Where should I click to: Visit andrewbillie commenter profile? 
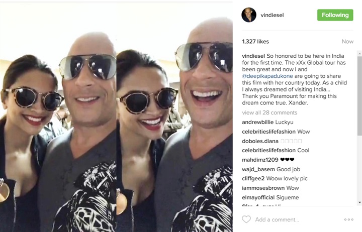coord(258,122)
